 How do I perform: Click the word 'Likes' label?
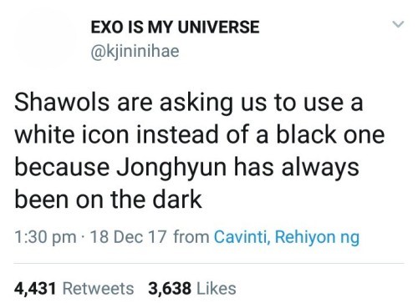point(217,288)
